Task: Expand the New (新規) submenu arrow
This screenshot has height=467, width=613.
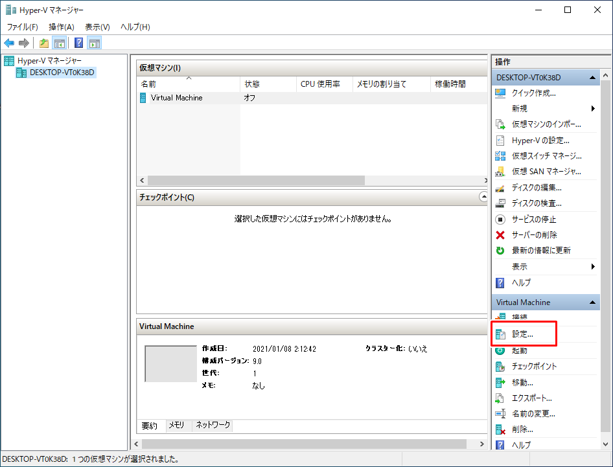Action: click(593, 109)
